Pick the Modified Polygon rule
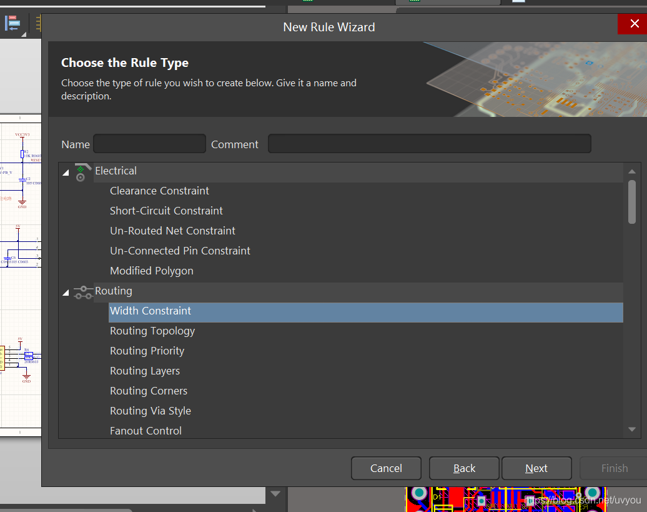Image resolution: width=647 pixels, height=512 pixels. pos(152,271)
